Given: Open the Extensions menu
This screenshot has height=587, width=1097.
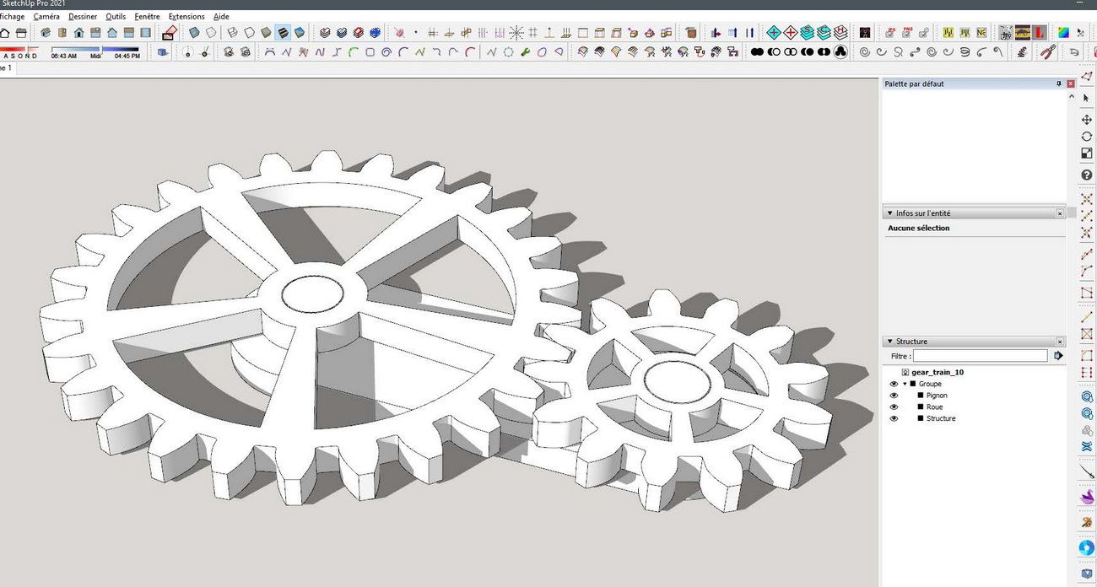Looking at the screenshot, I should 186,16.
